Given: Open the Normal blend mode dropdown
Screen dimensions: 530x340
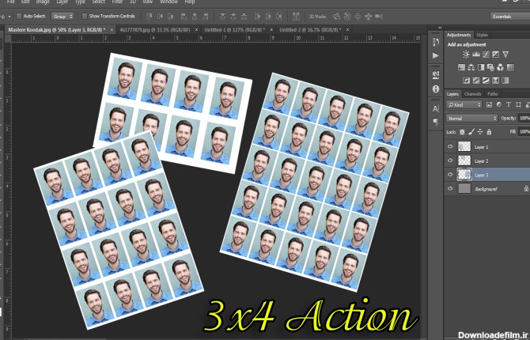Looking at the screenshot, I should [471, 118].
